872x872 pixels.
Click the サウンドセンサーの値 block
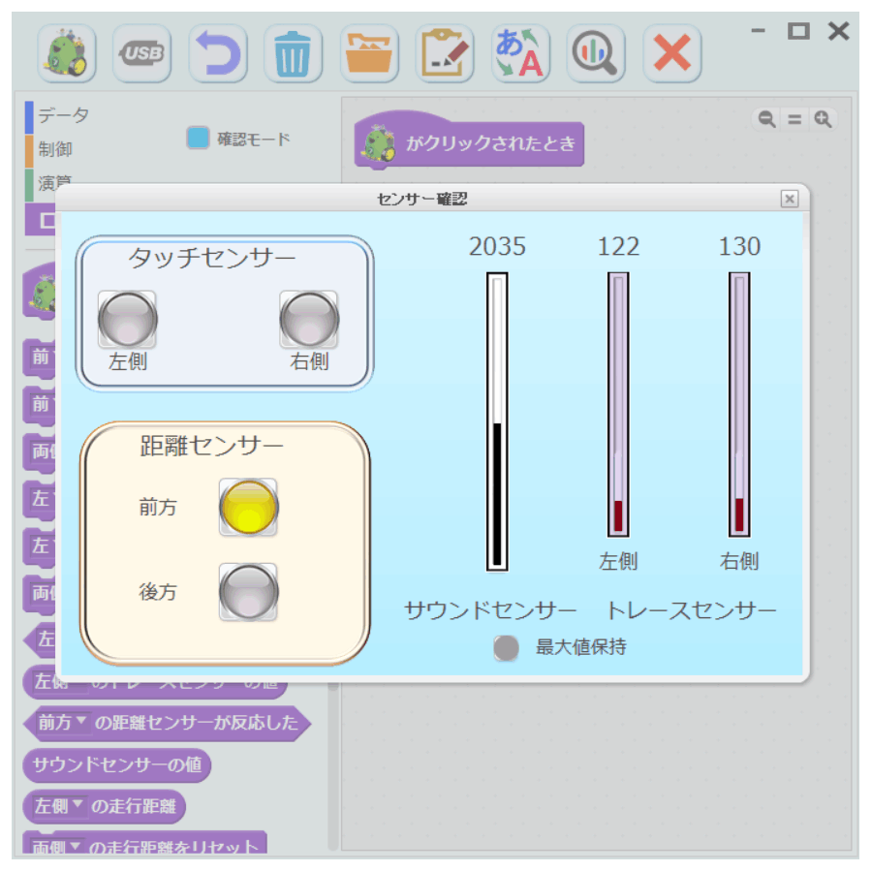tap(117, 765)
